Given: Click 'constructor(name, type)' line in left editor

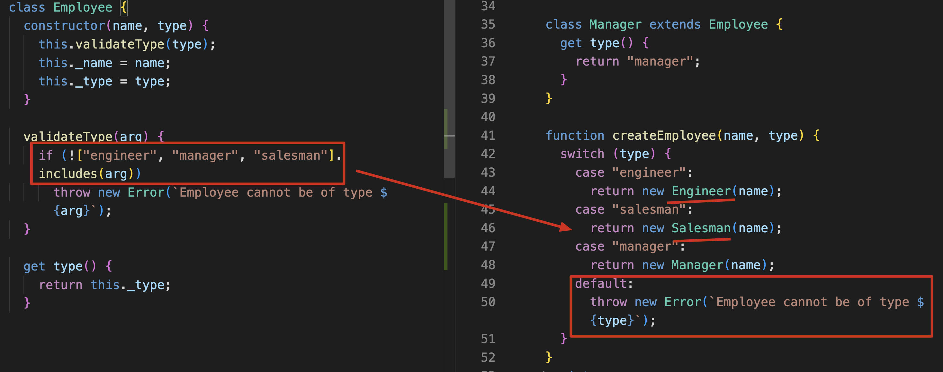Looking at the screenshot, I should click(x=116, y=26).
